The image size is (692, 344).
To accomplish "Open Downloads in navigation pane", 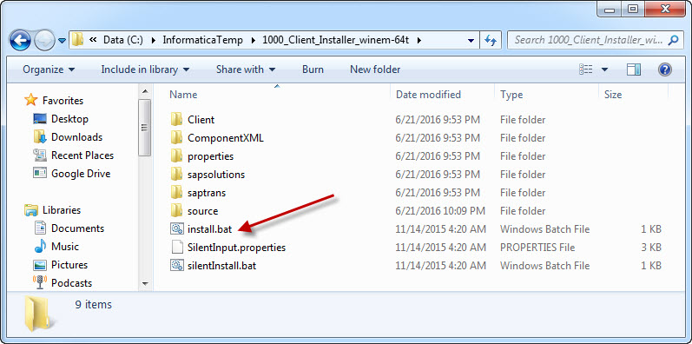I will [x=76, y=137].
